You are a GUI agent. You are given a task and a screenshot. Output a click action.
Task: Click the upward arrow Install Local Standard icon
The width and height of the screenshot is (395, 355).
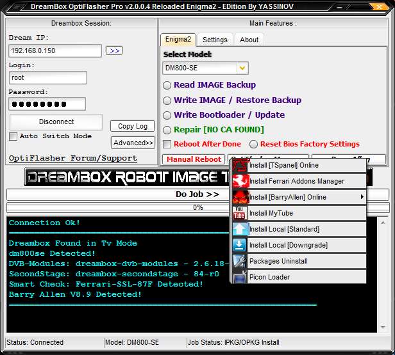pyautogui.click(x=240, y=229)
